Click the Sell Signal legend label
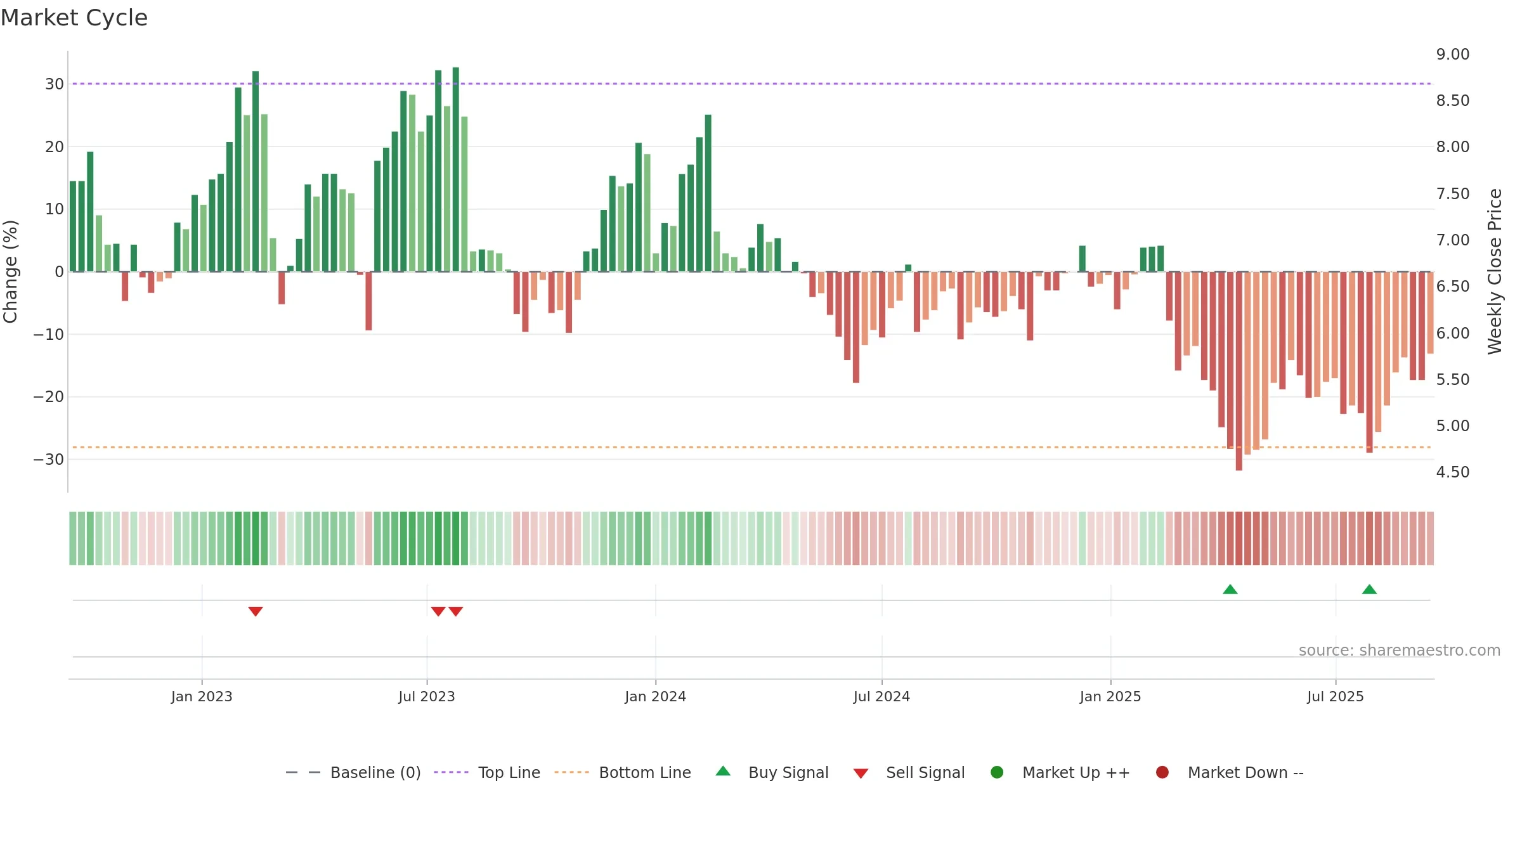Image resolution: width=1522 pixels, height=856 pixels. click(925, 772)
